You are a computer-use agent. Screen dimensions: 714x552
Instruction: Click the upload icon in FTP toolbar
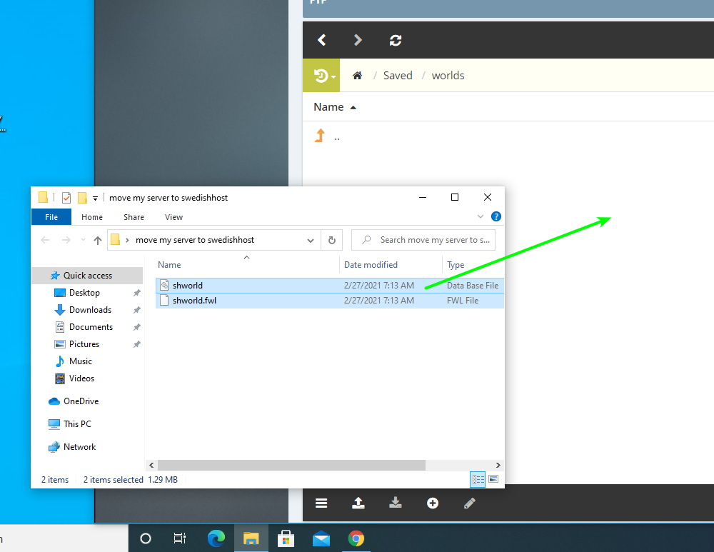click(358, 503)
